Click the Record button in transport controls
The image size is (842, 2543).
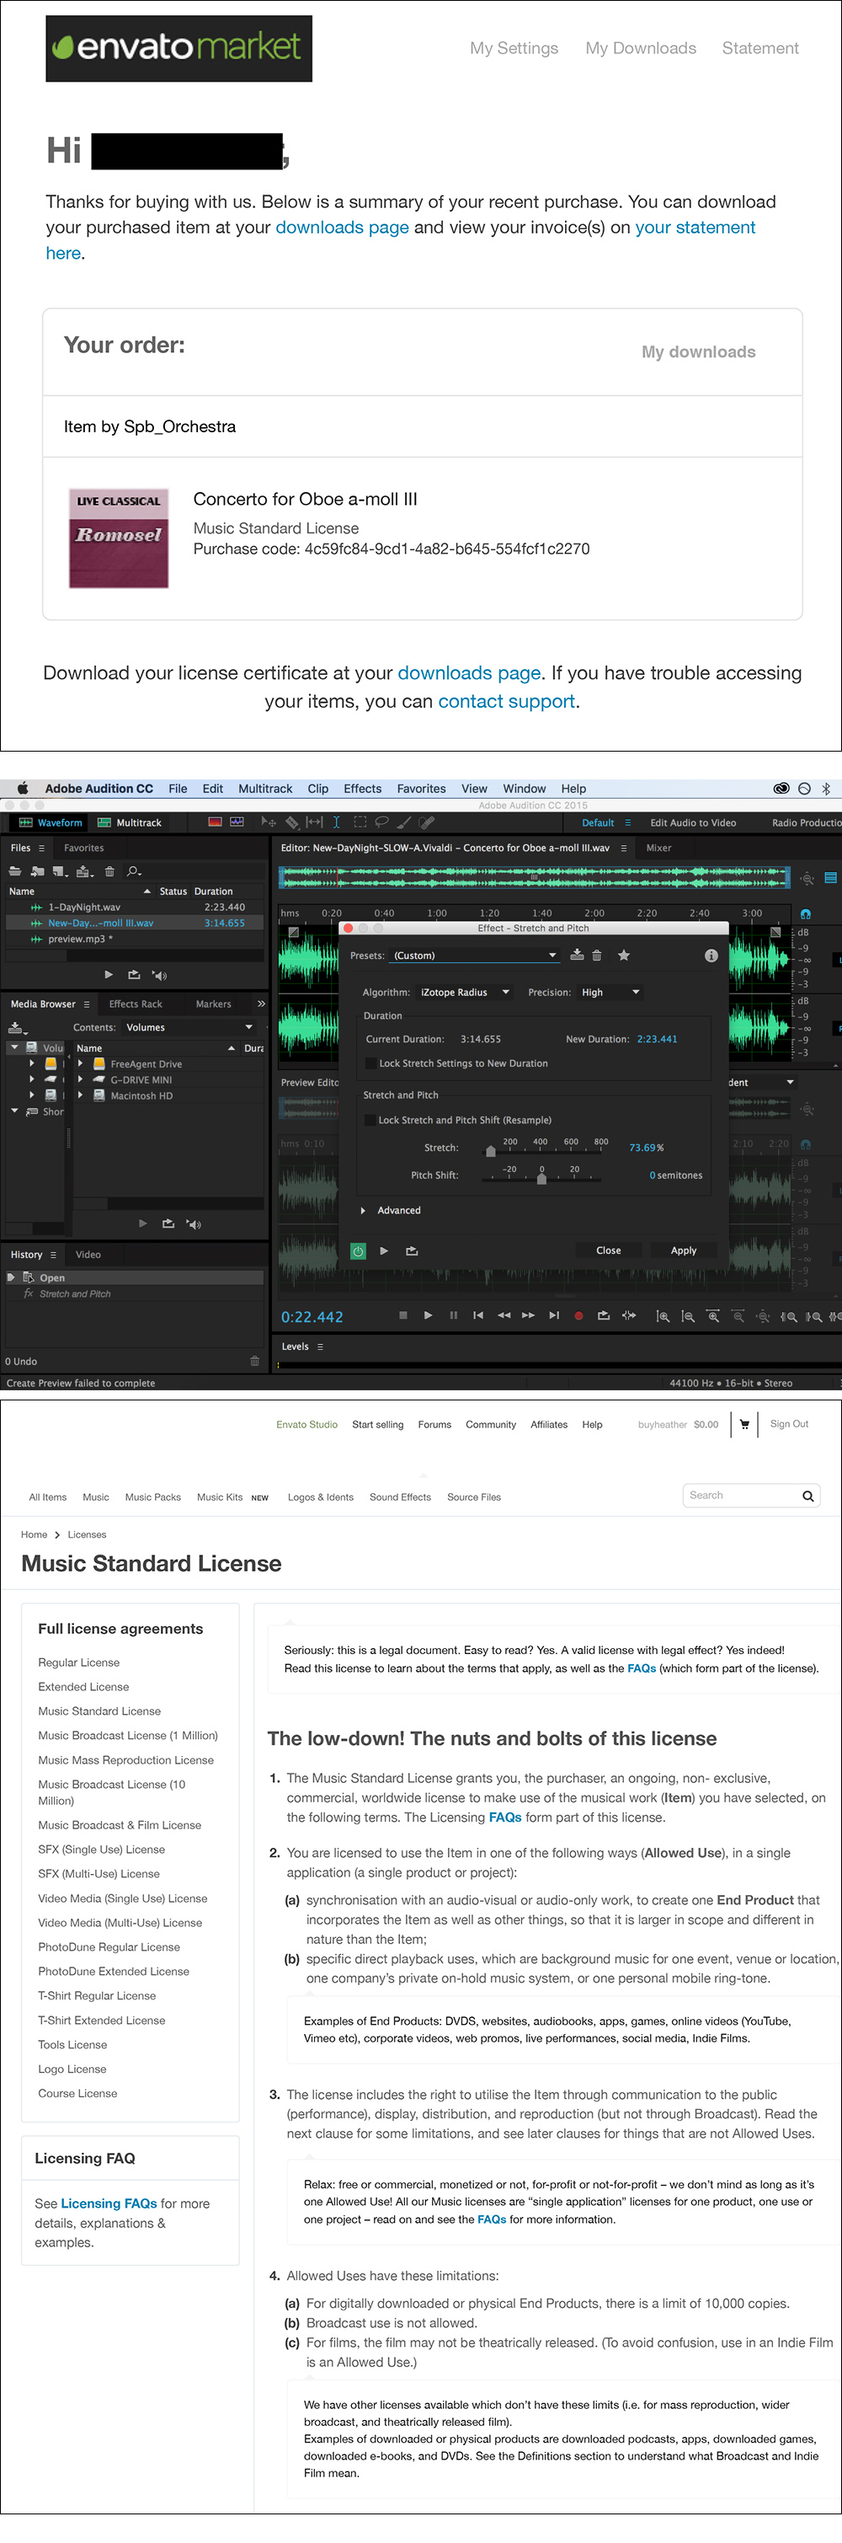tap(578, 1315)
